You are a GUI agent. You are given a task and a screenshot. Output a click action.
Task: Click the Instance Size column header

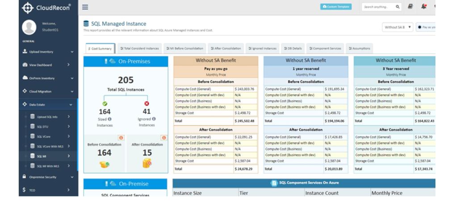(x=188, y=193)
